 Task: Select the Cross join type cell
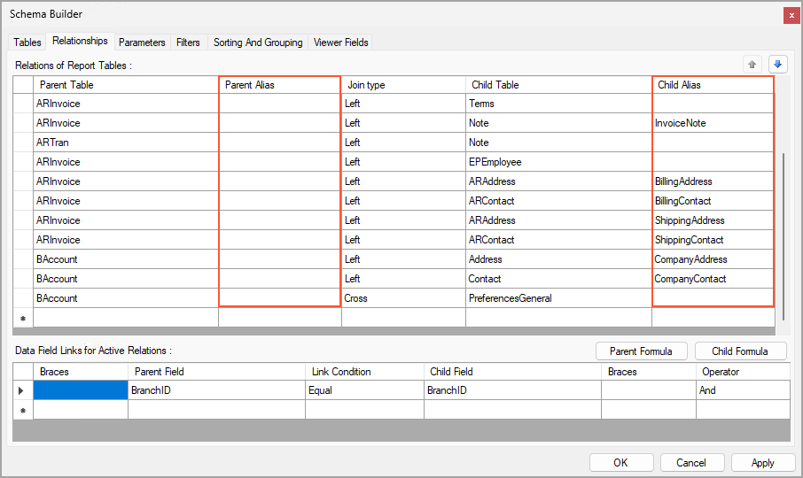[403, 298]
